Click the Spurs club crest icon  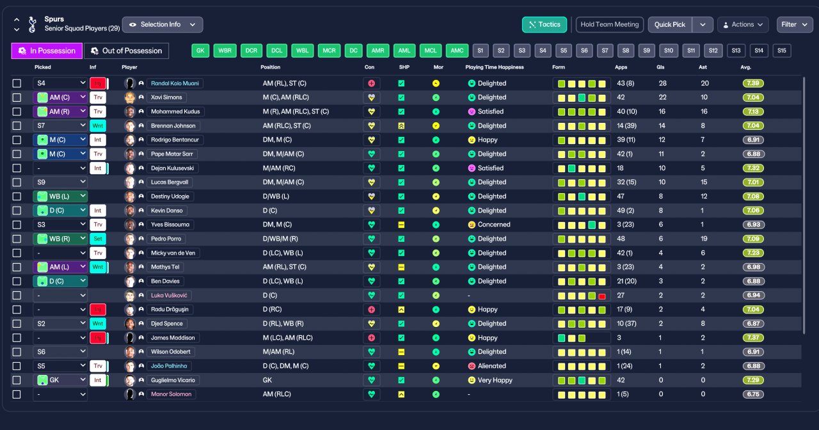(x=33, y=25)
